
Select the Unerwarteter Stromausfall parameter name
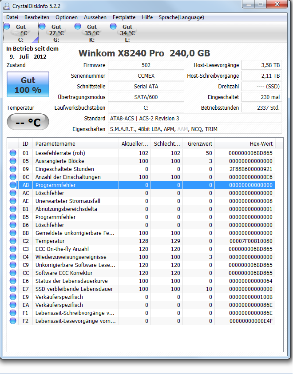tap(68, 201)
